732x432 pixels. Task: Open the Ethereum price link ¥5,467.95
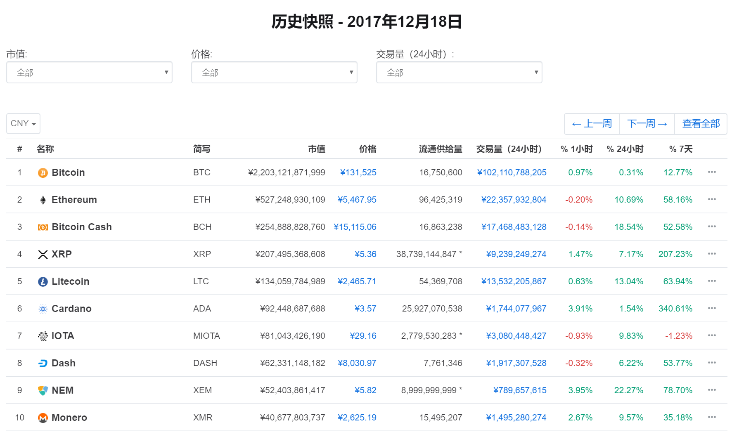point(357,200)
